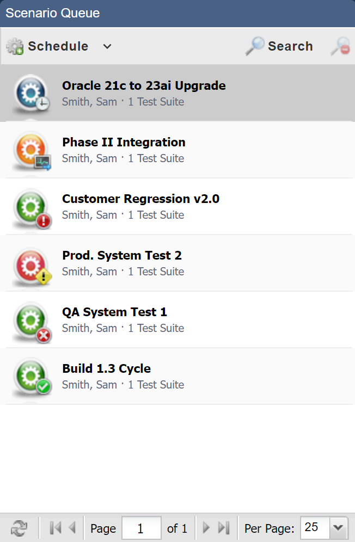Click the Phase II Integration running icon

coord(31,151)
